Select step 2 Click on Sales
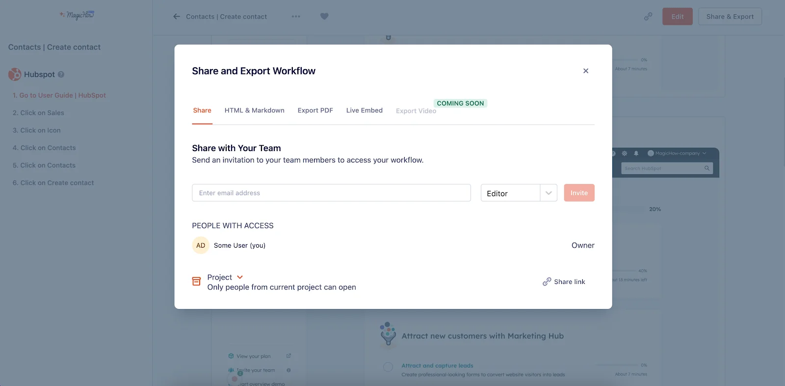785x386 pixels. [42, 113]
